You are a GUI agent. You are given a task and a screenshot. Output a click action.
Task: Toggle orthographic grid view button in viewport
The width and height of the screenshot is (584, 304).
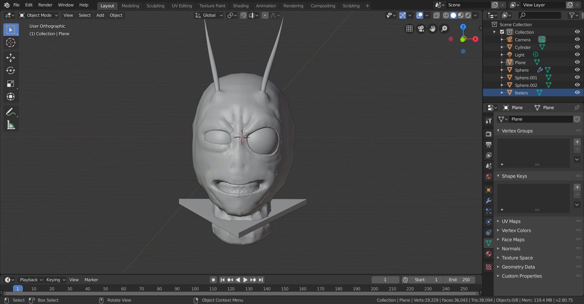(409, 29)
